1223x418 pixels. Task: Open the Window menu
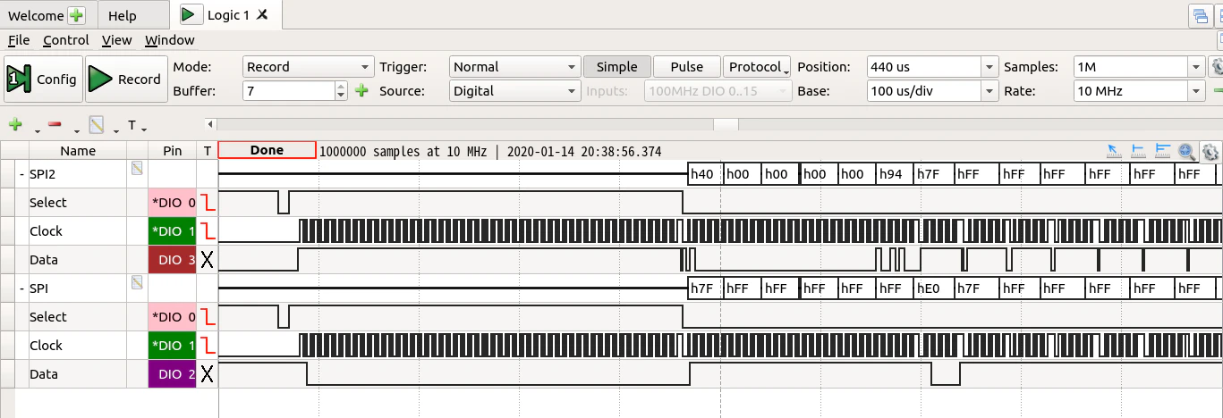pyautogui.click(x=170, y=40)
